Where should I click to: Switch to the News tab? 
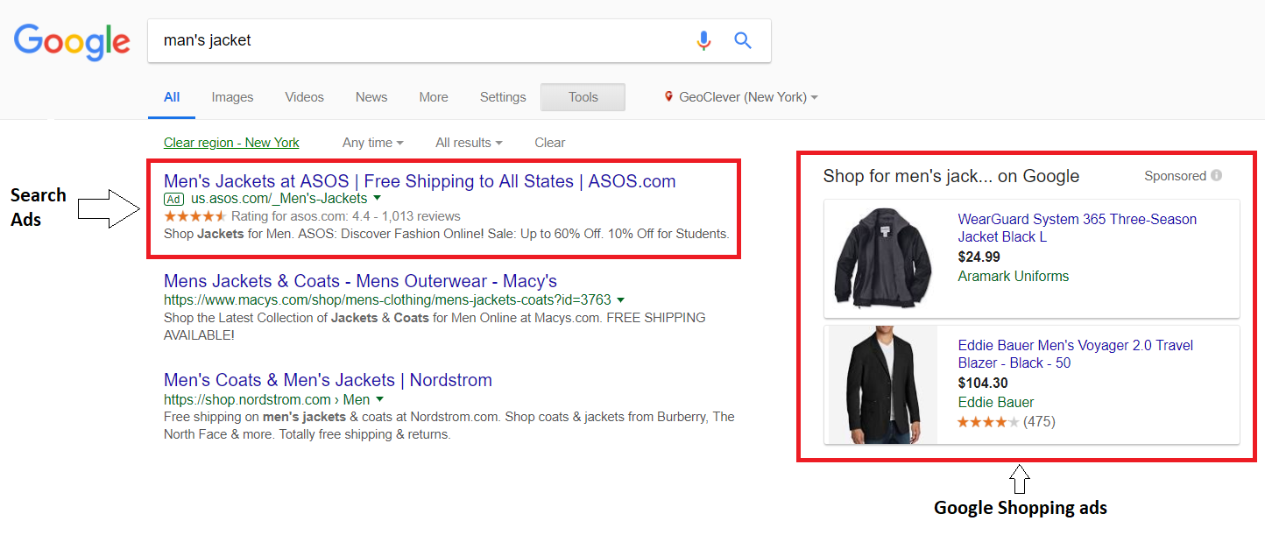tap(371, 97)
